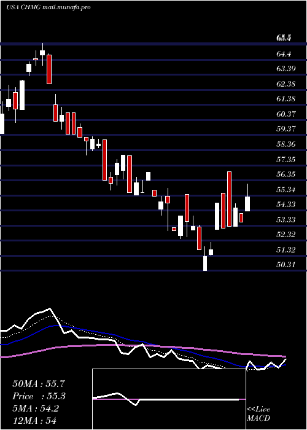Click the 52.32 price axis label

[x=286, y=235]
